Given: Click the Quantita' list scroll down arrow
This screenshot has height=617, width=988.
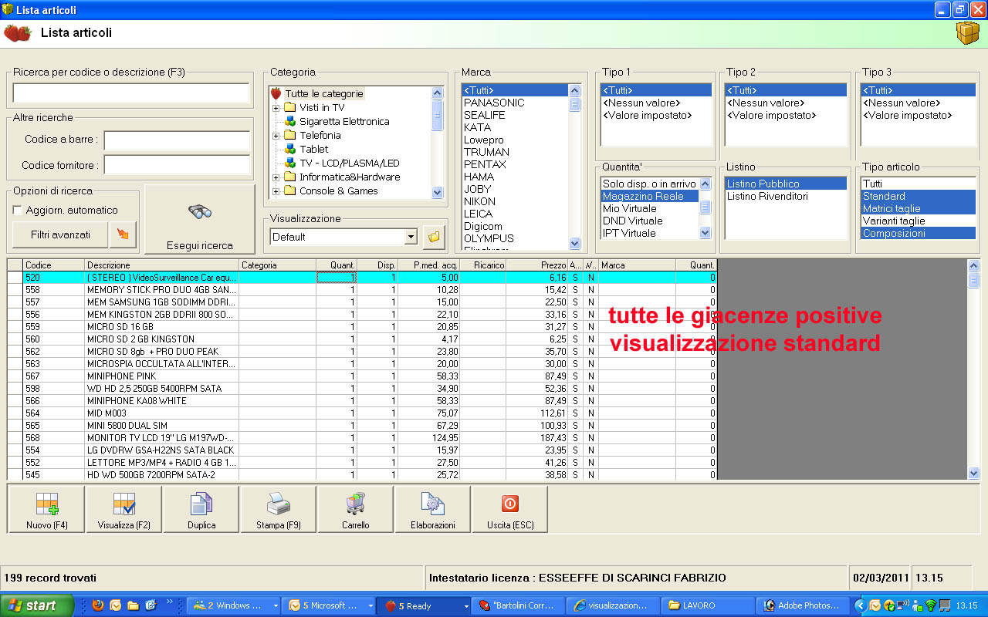Looking at the screenshot, I should (705, 232).
